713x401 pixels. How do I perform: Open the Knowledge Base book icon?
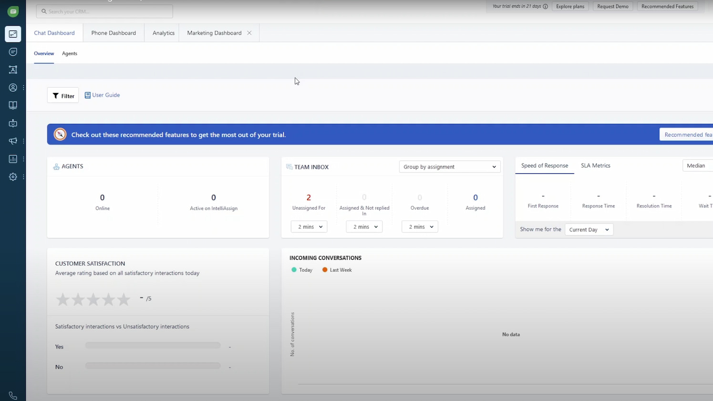click(13, 105)
